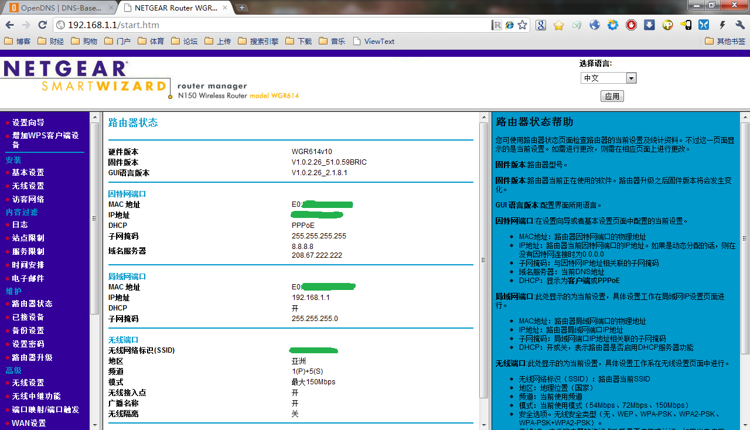Click the 应用 apply button

(x=612, y=96)
